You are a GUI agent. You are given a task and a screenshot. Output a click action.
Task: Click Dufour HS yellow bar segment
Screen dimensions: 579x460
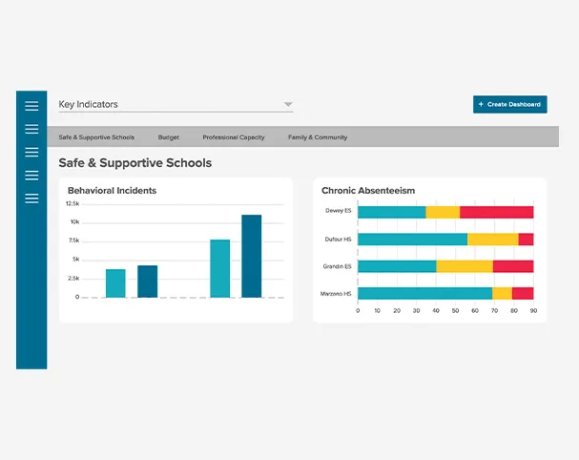click(492, 240)
